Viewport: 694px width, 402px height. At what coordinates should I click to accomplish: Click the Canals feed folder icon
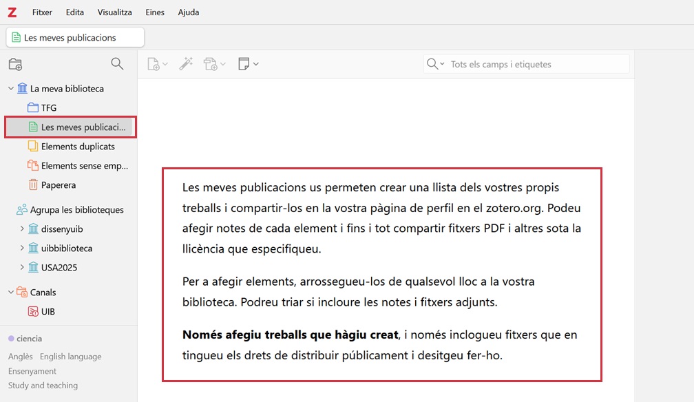tap(22, 292)
